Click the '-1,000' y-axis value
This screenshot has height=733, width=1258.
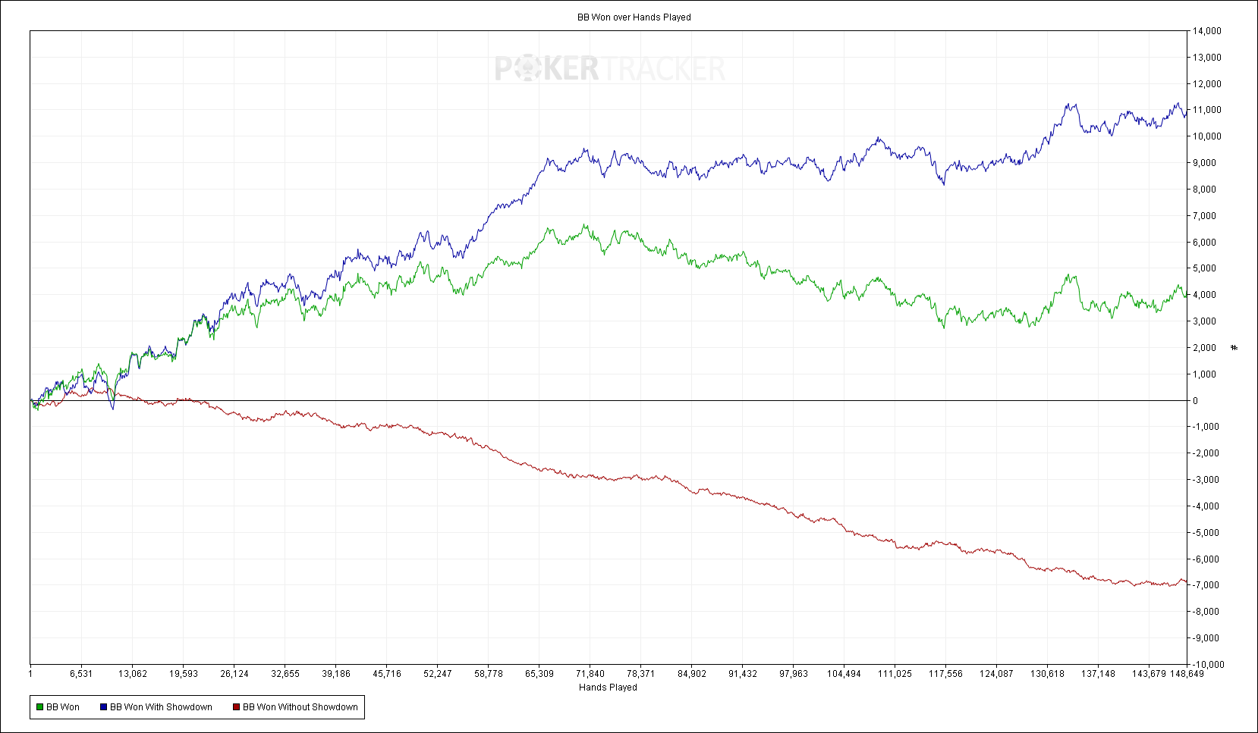point(1206,427)
